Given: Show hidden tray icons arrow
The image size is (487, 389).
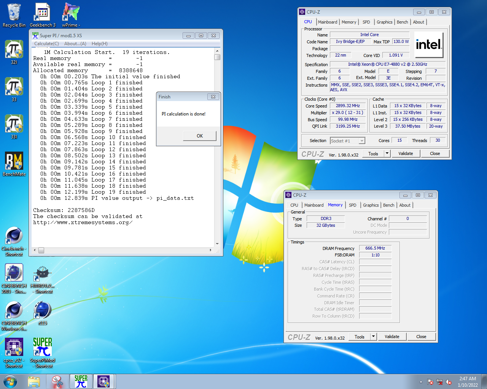Looking at the screenshot, I should point(421,382).
